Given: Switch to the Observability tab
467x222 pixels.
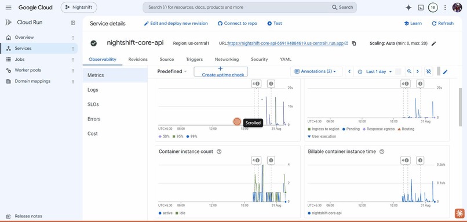Looking at the screenshot, I should coord(103,59).
